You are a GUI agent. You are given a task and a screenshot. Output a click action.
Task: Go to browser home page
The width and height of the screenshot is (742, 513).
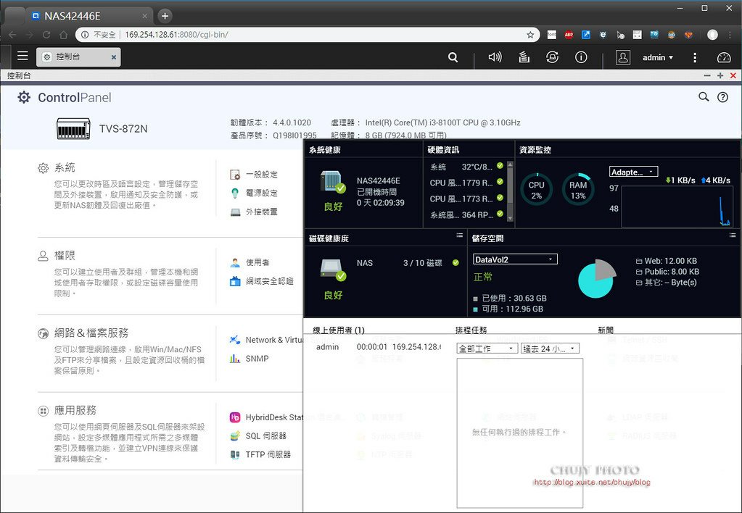(63, 35)
